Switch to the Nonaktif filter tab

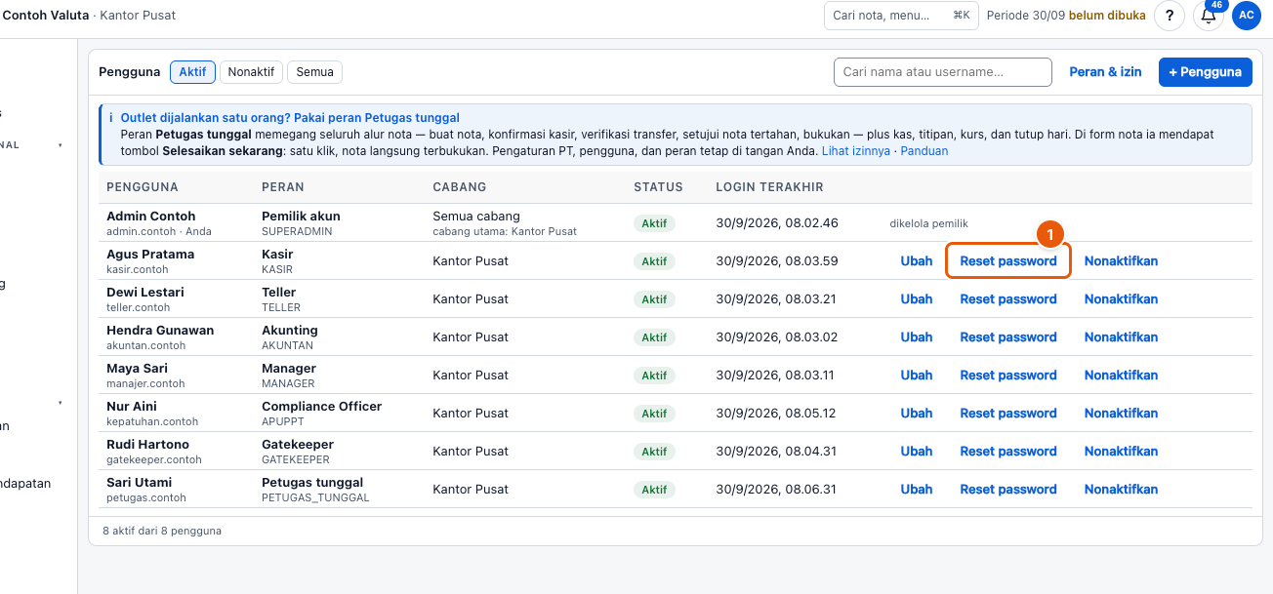(x=252, y=72)
